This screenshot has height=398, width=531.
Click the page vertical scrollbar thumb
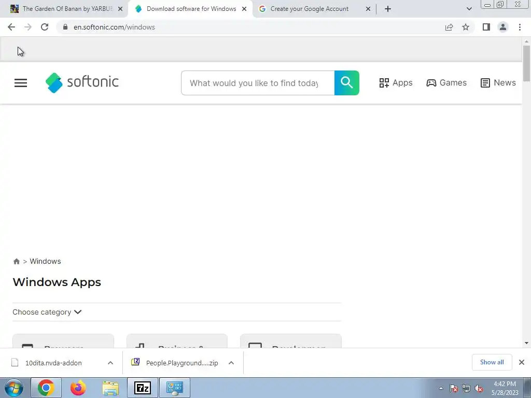click(x=526, y=63)
